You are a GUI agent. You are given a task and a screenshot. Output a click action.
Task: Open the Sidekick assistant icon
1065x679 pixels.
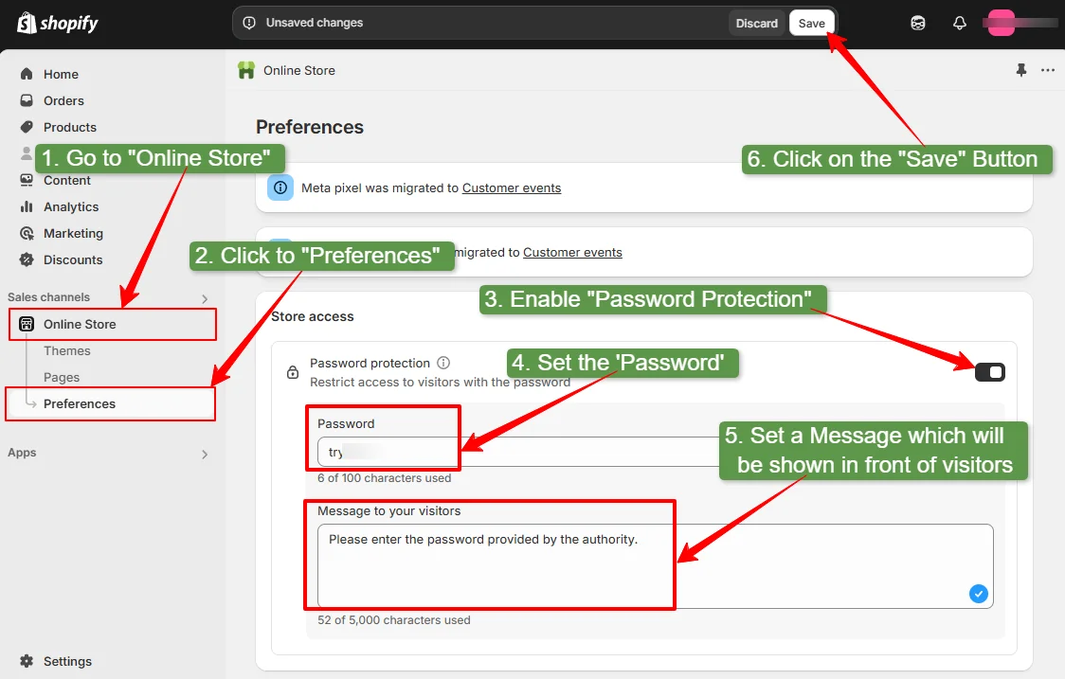coord(917,23)
